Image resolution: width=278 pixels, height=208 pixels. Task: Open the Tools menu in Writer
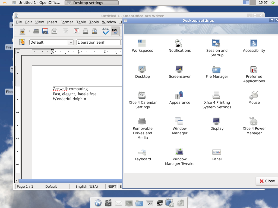tap(94, 22)
